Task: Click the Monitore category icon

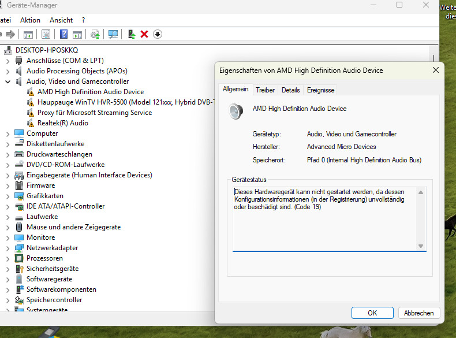Action: coord(19,237)
